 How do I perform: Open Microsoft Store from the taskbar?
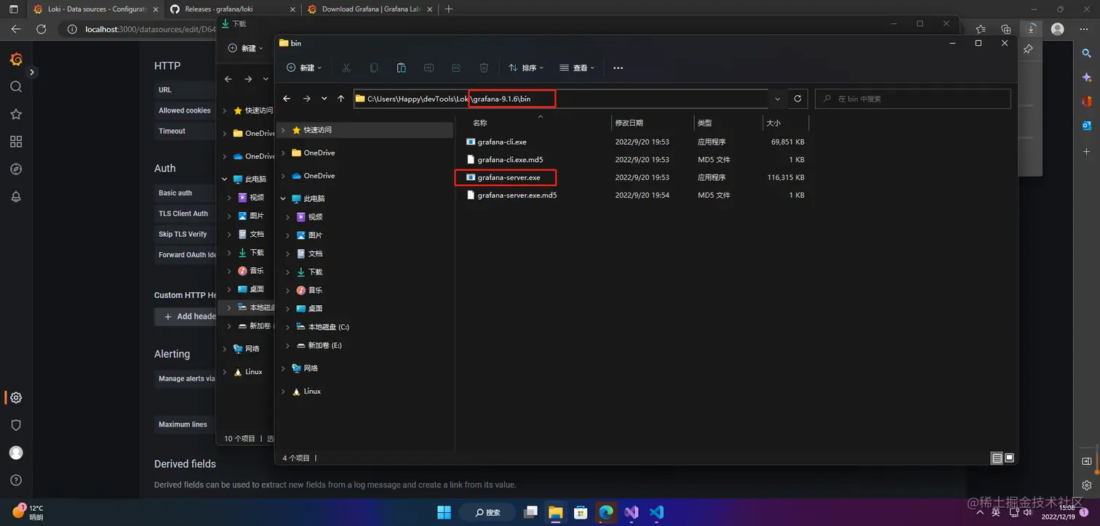pos(581,511)
